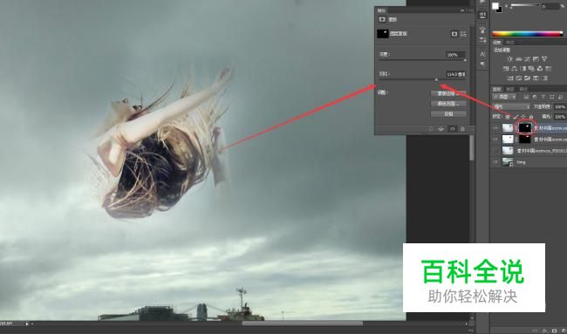Show the hidden layer without a mask
Viewport: 567px width, 334px height.
click(495, 150)
